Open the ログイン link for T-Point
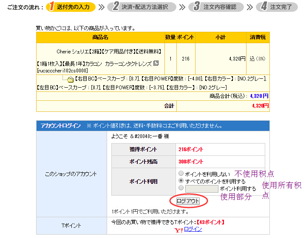 coord(193,229)
